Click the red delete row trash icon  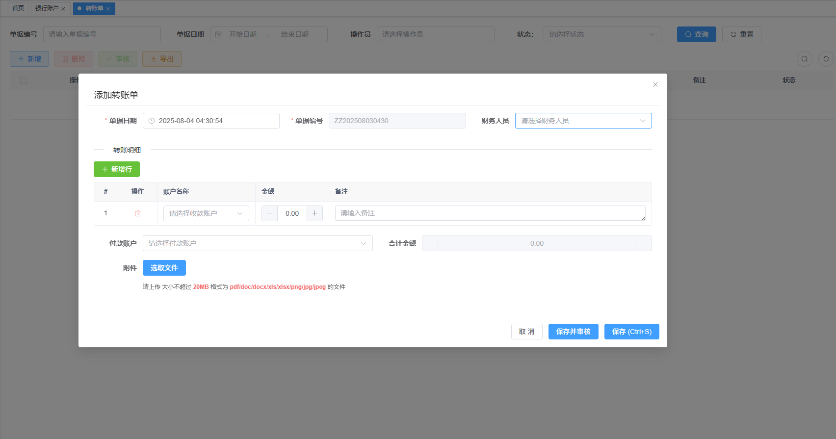[138, 213]
